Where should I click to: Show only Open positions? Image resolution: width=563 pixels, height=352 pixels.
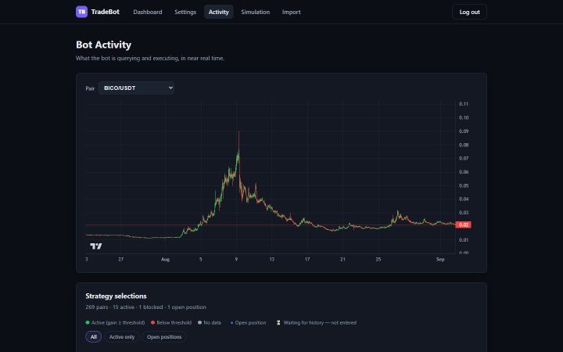[164, 337]
